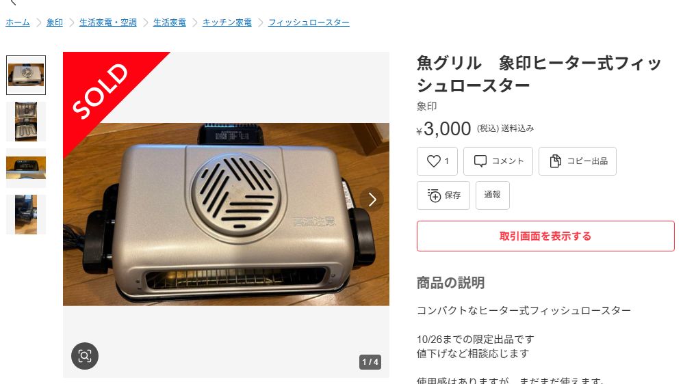The height and width of the screenshot is (384, 683).
Task: Open the フィッシュロースター breadcrumb link
Action: coord(309,23)
